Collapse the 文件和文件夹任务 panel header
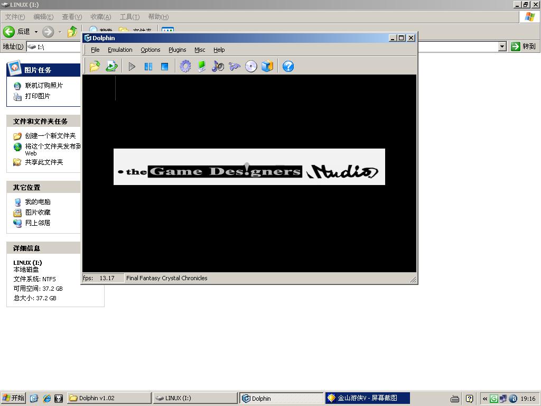Screen dimensions: 541x406 tap(43, 121)
